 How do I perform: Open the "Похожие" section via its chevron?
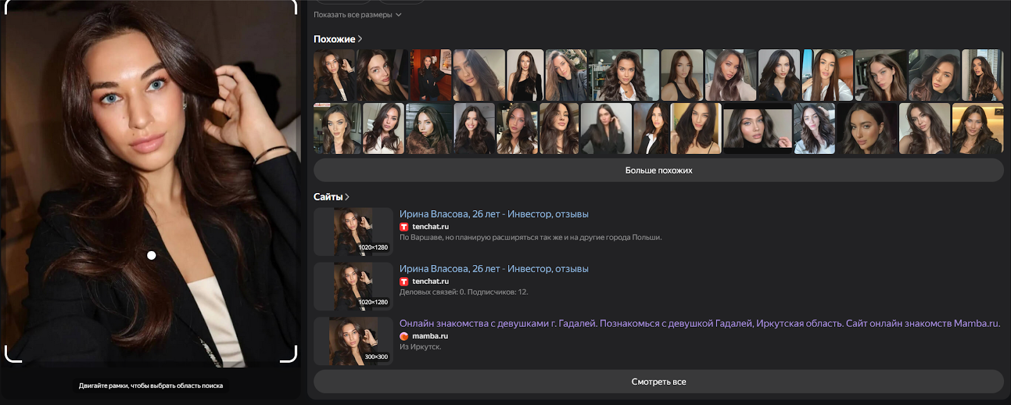coord(360,39)
